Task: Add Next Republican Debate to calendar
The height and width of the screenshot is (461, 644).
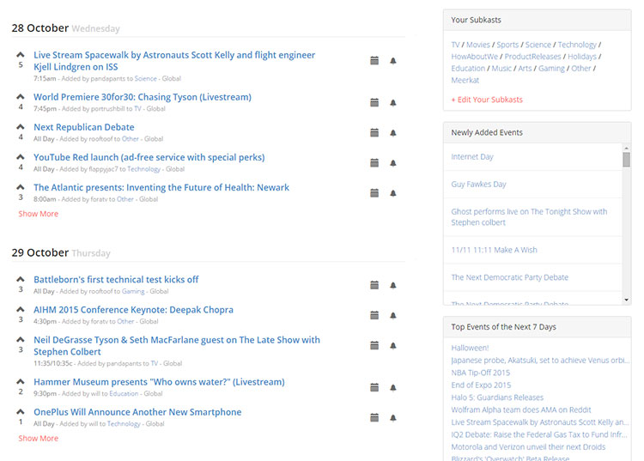Action: click(x=374, y=132)
